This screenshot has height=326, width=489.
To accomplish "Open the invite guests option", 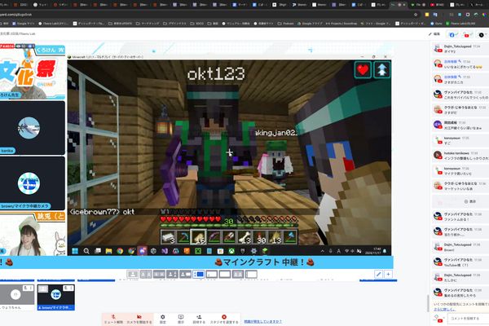I will pyautogui.click(x=199, y=319).
